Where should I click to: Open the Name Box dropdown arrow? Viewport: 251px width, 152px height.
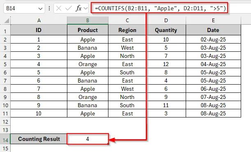(x=40, y=9)
